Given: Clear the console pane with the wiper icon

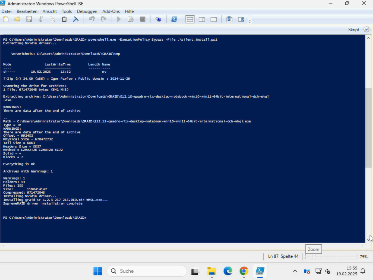Looking at the screenshot, I should point(76,19).
